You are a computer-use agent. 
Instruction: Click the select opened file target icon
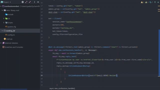click(23, 2)
